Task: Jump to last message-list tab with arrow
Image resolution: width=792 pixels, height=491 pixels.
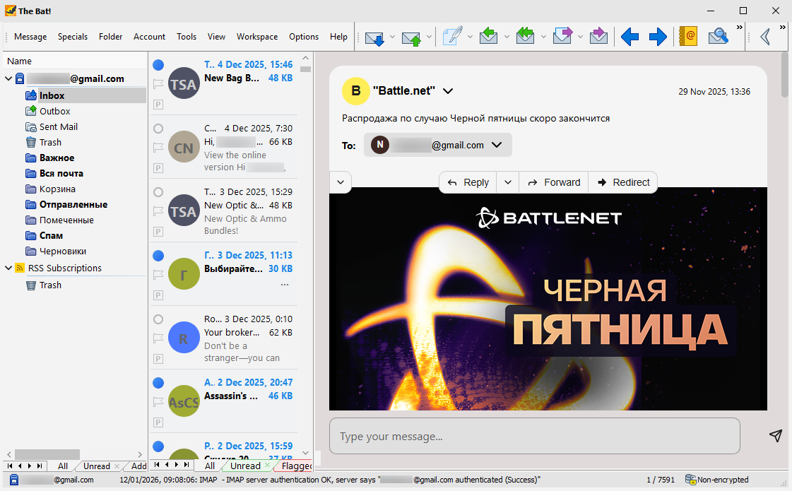Action: [187, 465]
